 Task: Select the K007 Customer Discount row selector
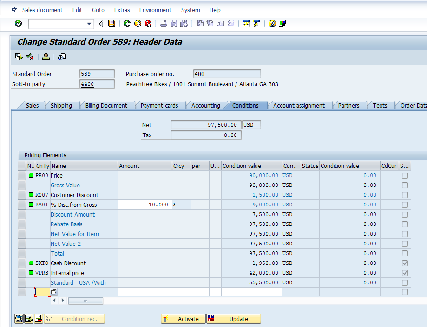pyautogui.click(x=22, y=195)
